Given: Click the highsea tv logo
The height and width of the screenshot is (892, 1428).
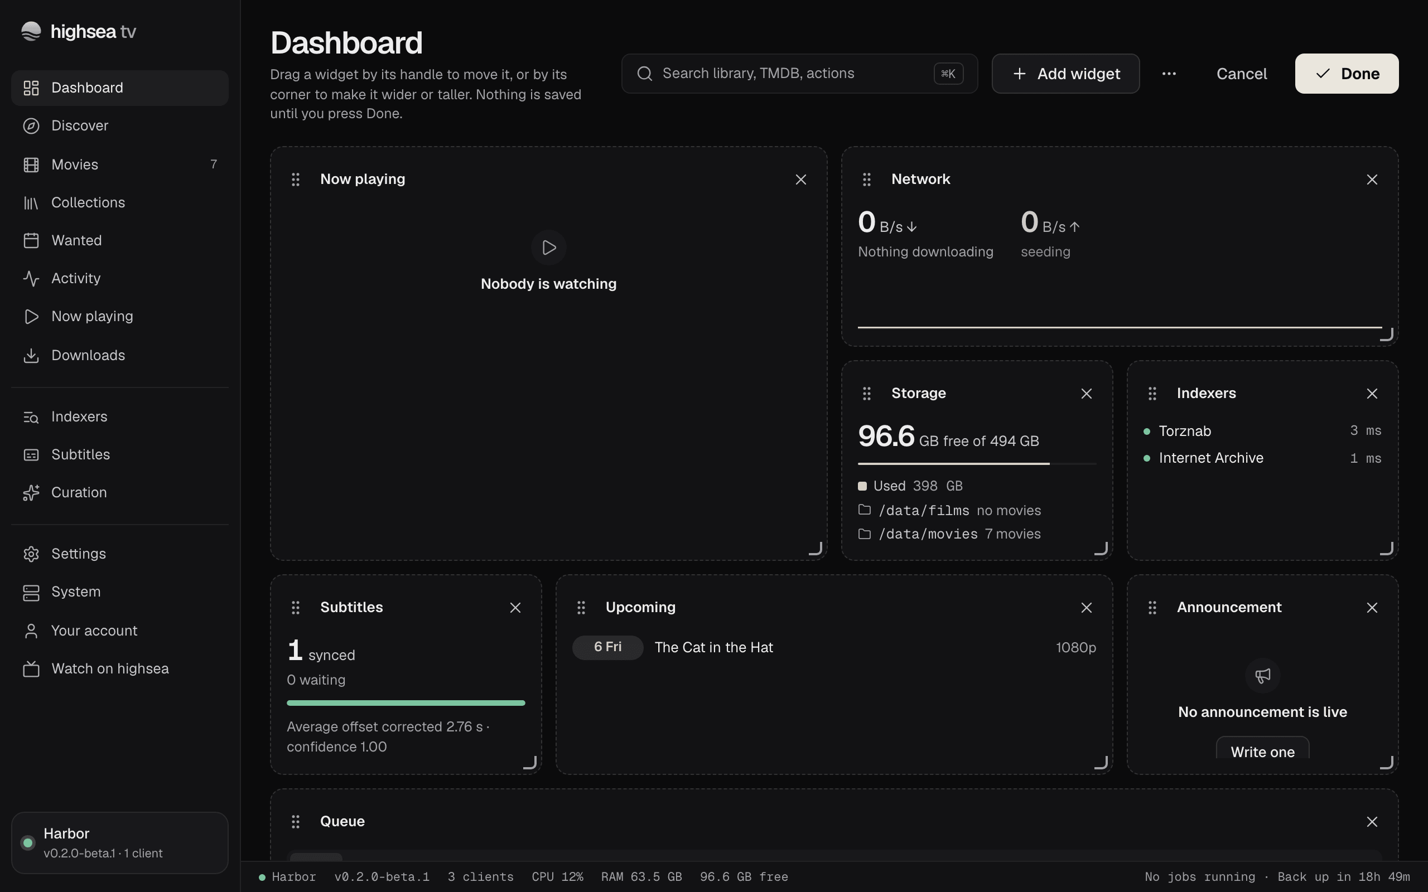Looking at the screenshot, I should (x=79, y=31).
